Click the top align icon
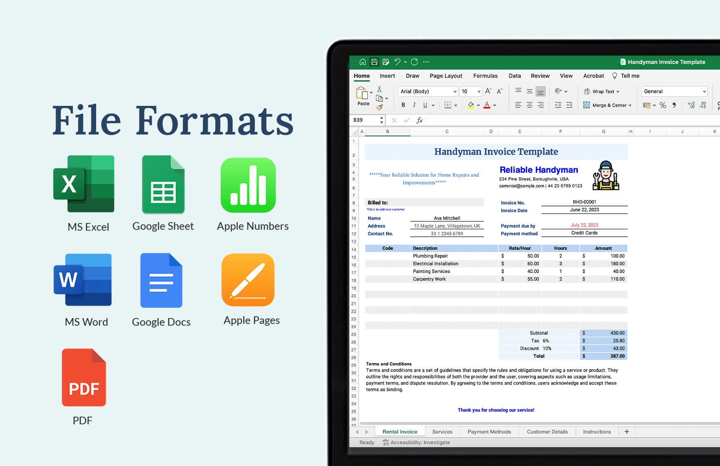Image resolution: width=720 pixels, height=466 pixels. [518, 90]
